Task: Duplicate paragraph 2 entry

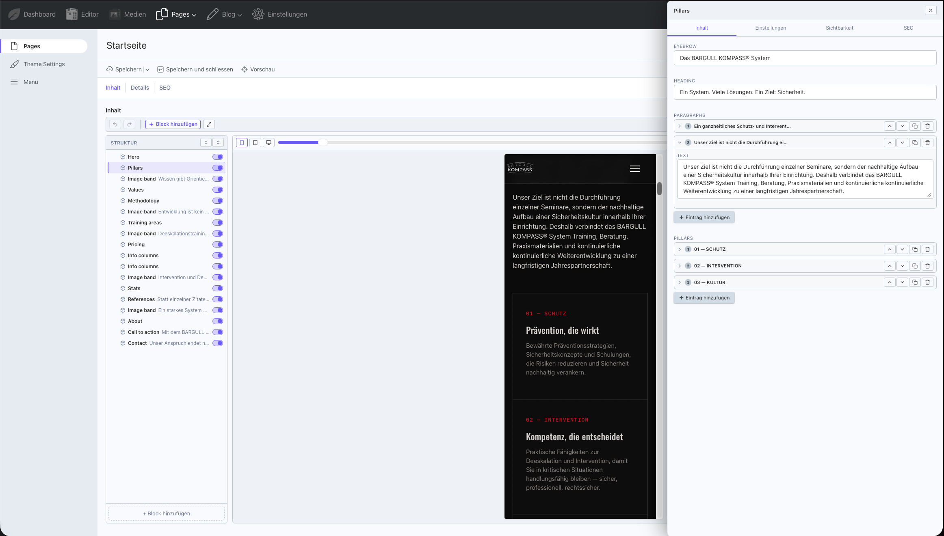Action: [x=915, y=142]
